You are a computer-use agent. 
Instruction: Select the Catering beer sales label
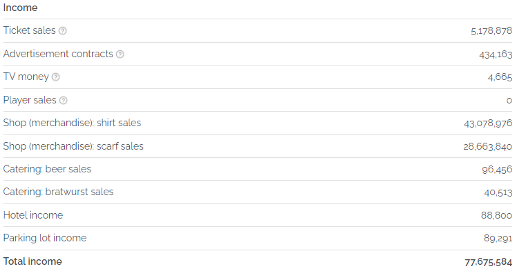[47, 169]
